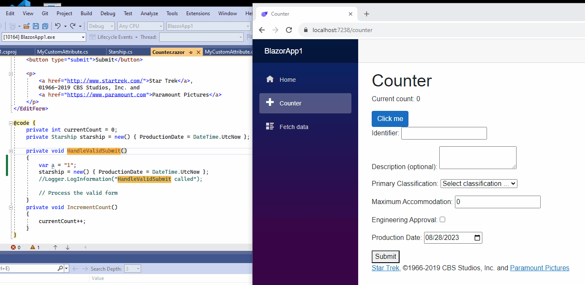The width and height of the screenshot is (585, 285).
Task: Expand the Lifecycle Events dropdown arrow
Action: click(x=136, y=37)
